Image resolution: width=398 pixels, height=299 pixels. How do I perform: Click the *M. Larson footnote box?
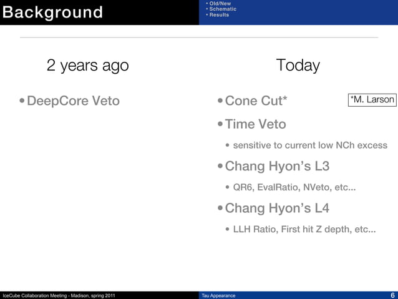[372, 100]
